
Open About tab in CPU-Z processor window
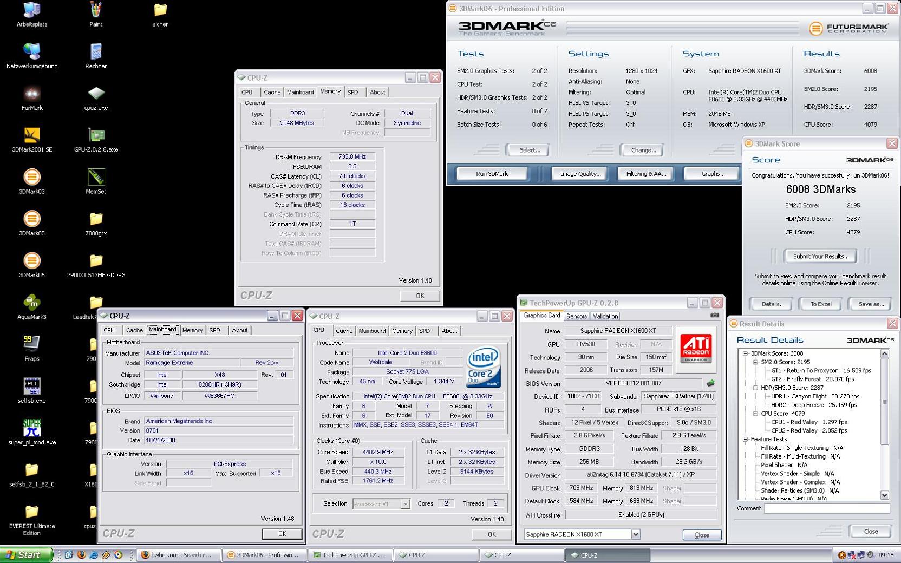pyautogui.click(x=449, y=331)
